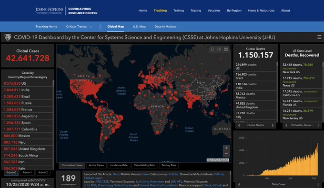324x188 pixels.
Task: Show next chart after Daily Cases
Action: pyautogui.click(x=318, y=185)
